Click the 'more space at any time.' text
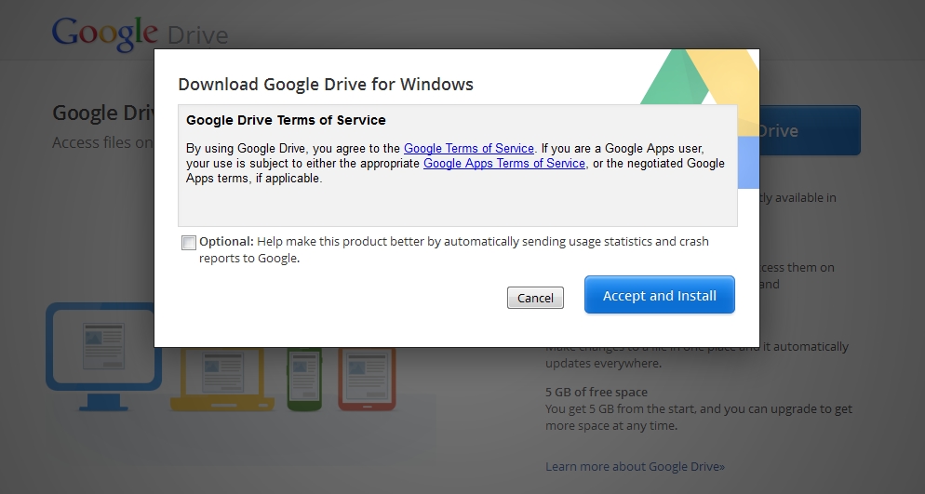The height and width of the screenshot is (494, 925). pos(611,425)
